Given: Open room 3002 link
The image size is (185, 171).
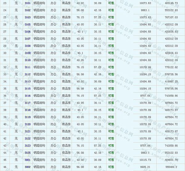Looking at the screenshot, I should pos(27,167).
